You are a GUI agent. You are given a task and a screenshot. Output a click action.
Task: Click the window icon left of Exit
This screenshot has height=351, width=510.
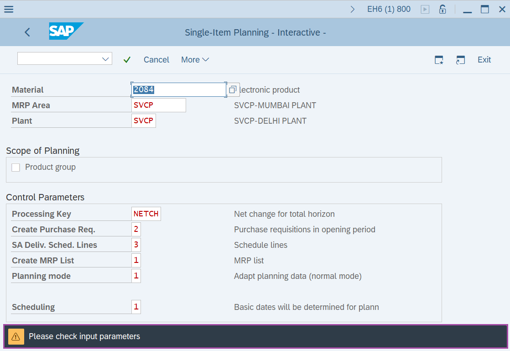pyautogui.click(x=460, y=60)
